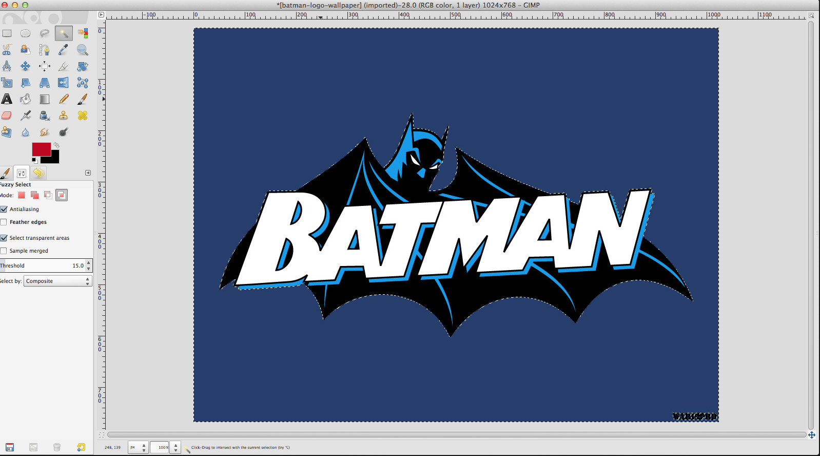Select the Airbrush tool
The image size is (820, 456).
click(x=25, y=116)
